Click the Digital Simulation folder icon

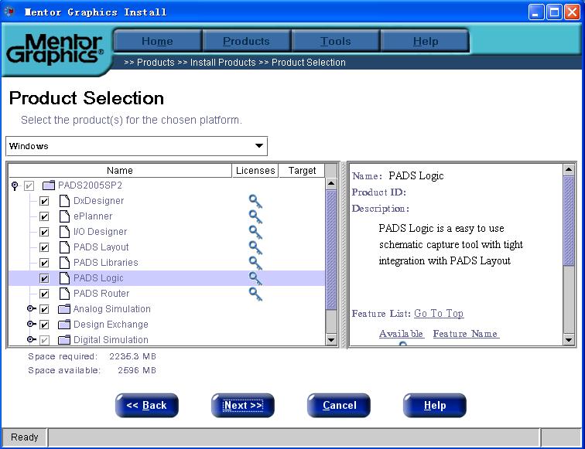coord(64,340)
